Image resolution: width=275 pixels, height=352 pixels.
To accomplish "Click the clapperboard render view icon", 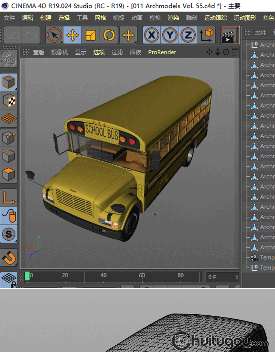I will (229, 35).
